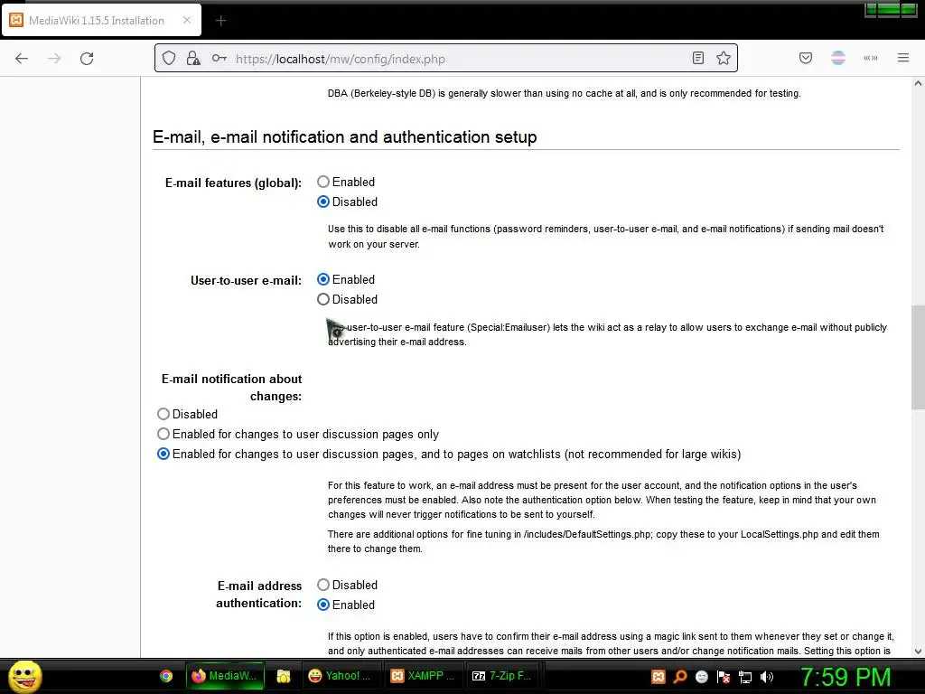The image size is (925, 694).
Task: Click the saved password key icon
Action: tap(220, 59)
